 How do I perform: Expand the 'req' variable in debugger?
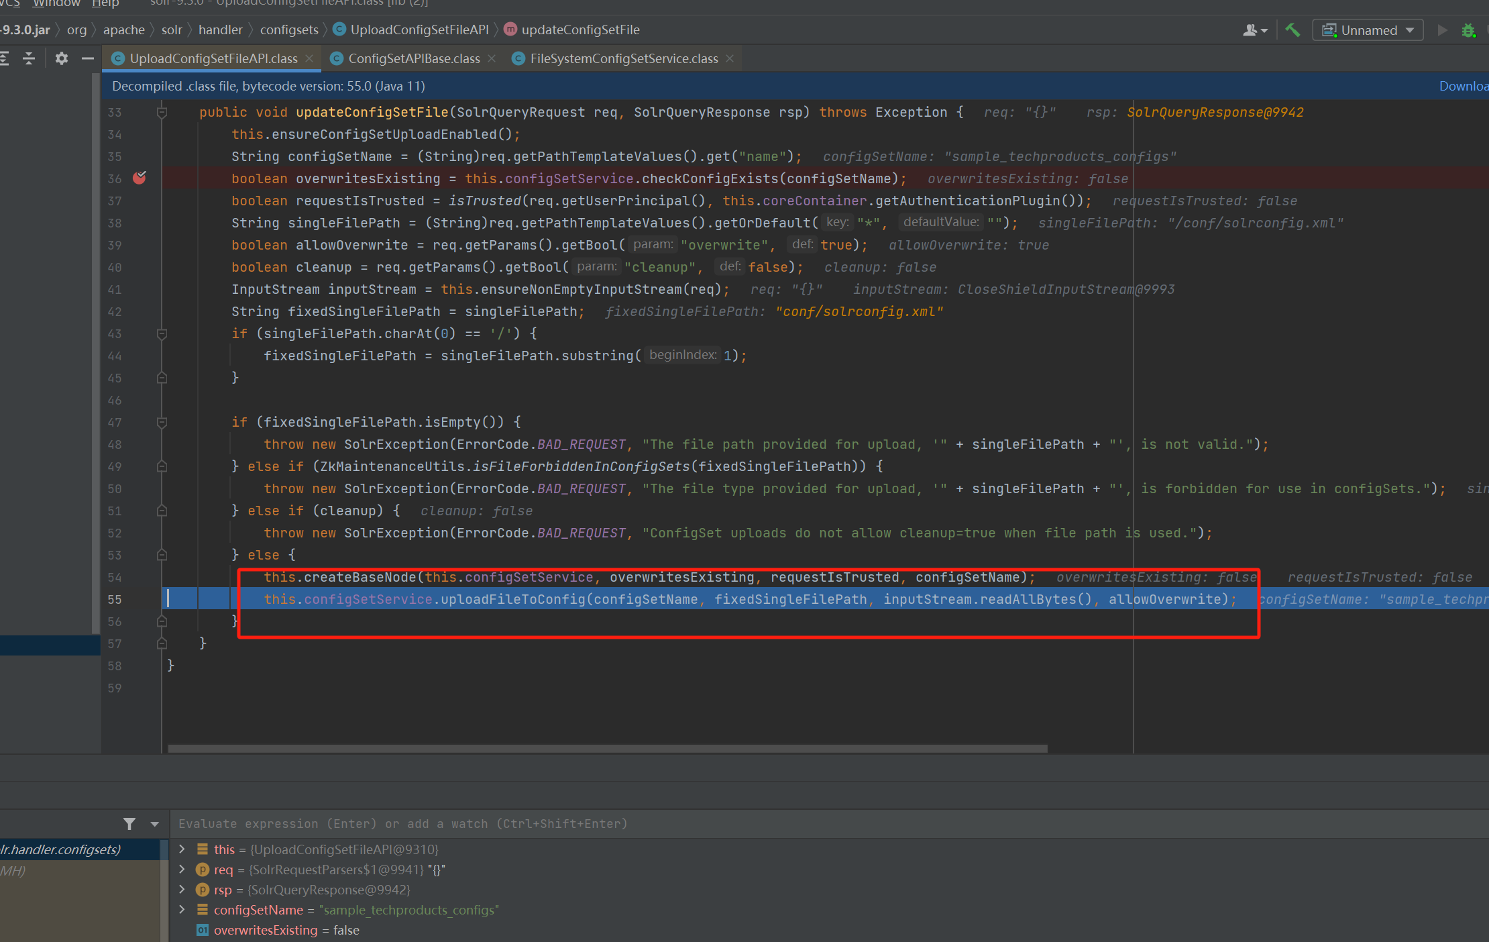click(182, 870)
